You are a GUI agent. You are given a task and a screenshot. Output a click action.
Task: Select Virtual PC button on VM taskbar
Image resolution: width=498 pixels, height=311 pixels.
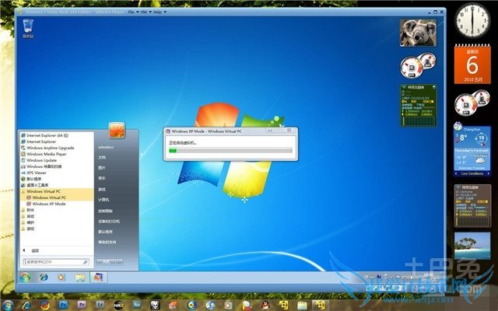click(x=98, y=278)
